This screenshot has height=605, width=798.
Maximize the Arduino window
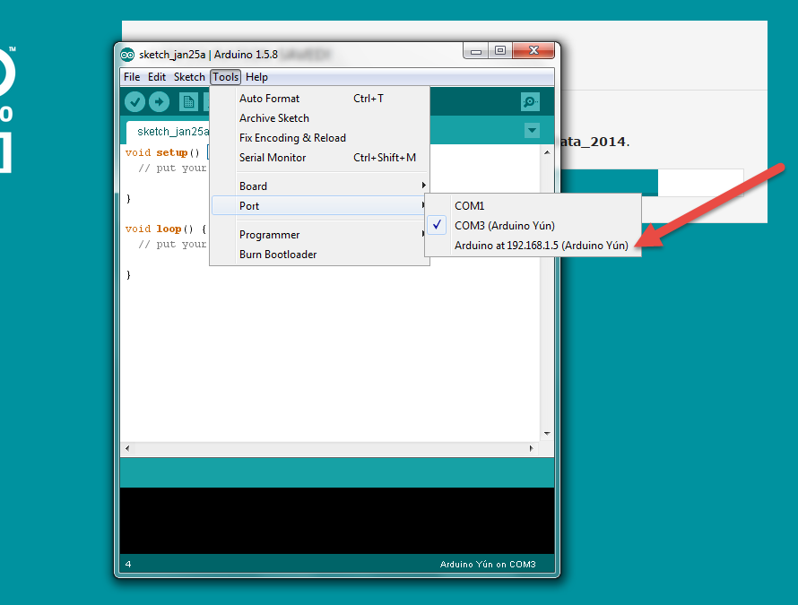[x=500, y=51]
